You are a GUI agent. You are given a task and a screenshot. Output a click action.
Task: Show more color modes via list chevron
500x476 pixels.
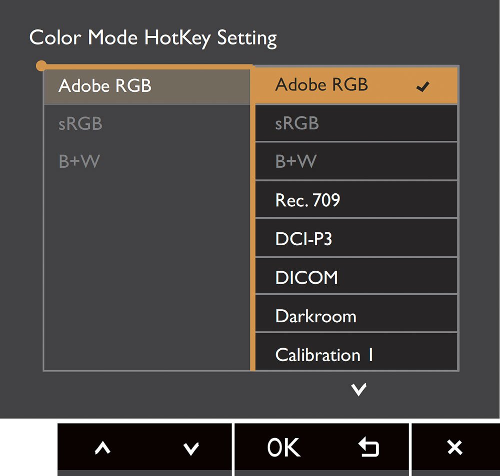pyautogui.click(x=358, y=389)
